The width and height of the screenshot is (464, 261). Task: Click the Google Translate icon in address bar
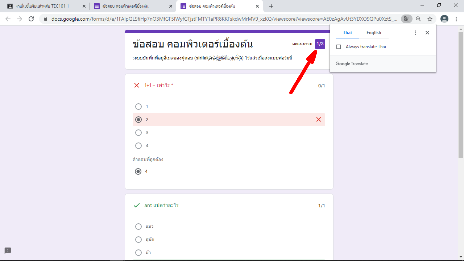(x=407, y=19)
